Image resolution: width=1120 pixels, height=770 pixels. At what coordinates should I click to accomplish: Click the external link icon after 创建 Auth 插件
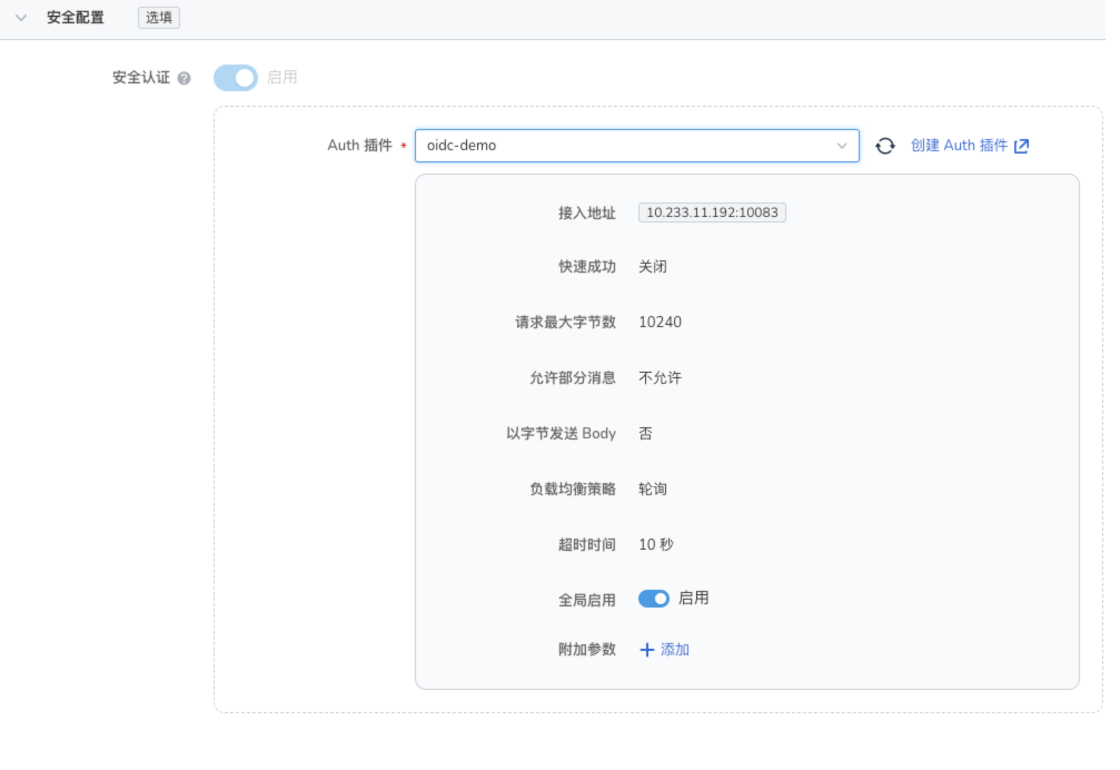(1022, 146)
